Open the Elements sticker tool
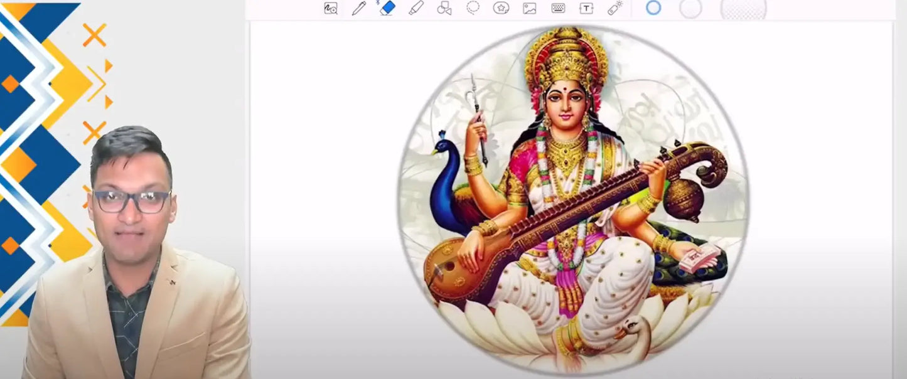 pyautogui.click(x=501, y=8)
